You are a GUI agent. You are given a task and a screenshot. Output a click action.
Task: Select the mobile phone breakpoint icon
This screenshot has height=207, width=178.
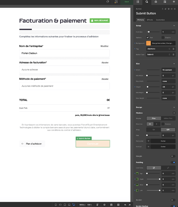tap(55, 205)
